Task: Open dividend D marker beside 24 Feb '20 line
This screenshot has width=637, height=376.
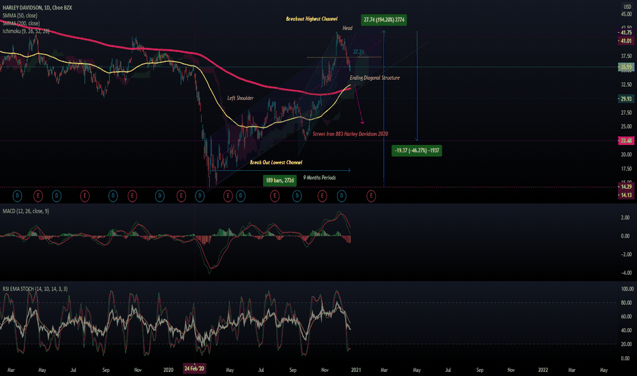Action: pos(200,196)
